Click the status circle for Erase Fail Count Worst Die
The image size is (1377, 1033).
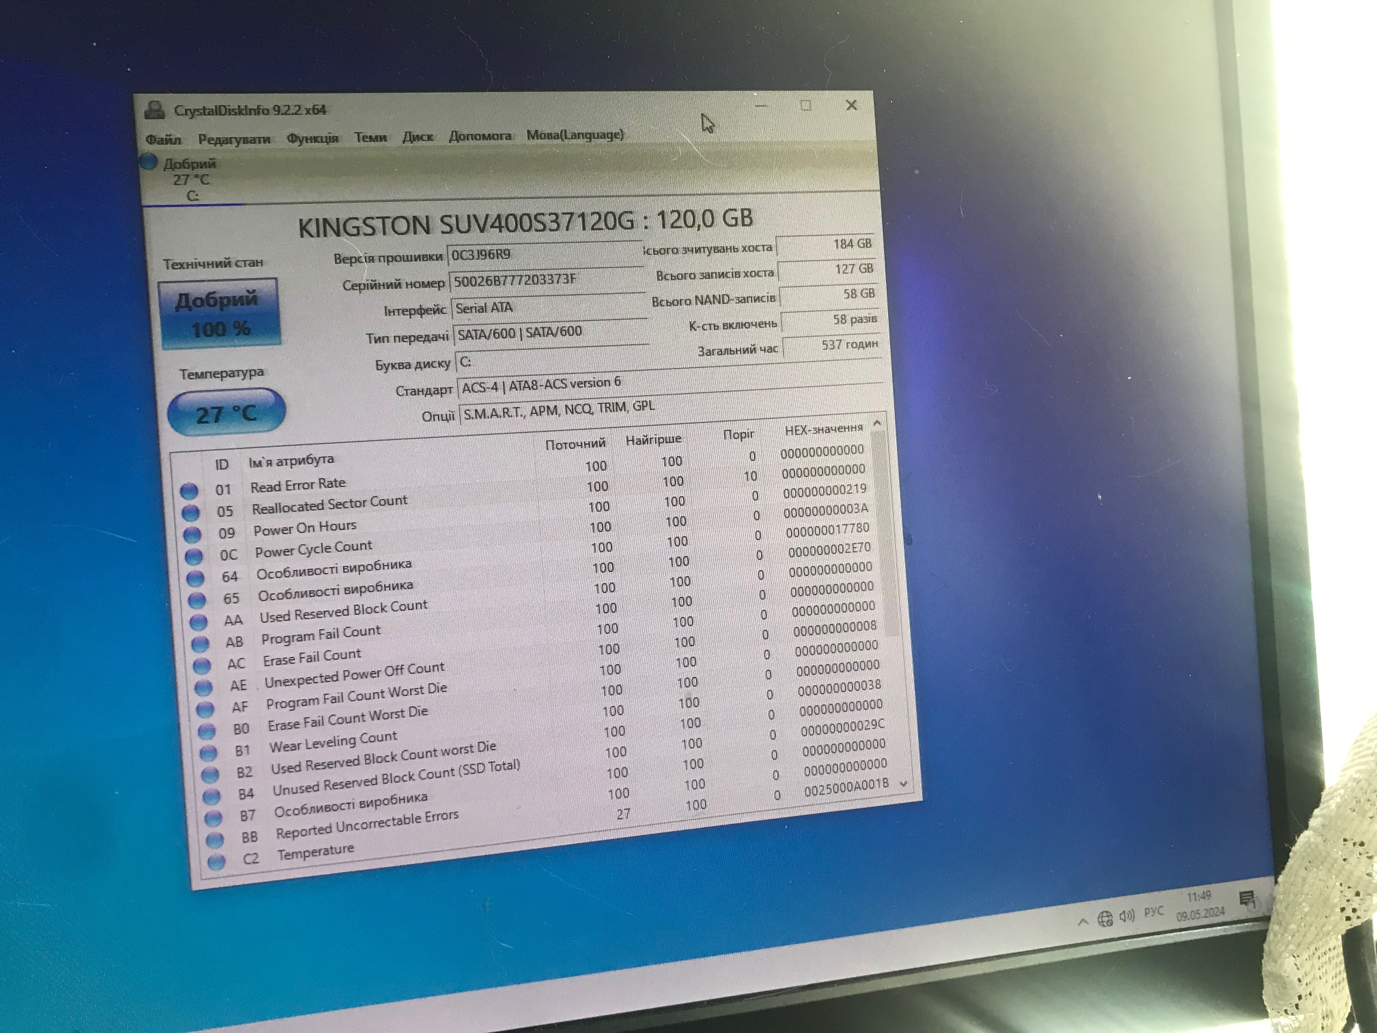[x=206, y=731]
